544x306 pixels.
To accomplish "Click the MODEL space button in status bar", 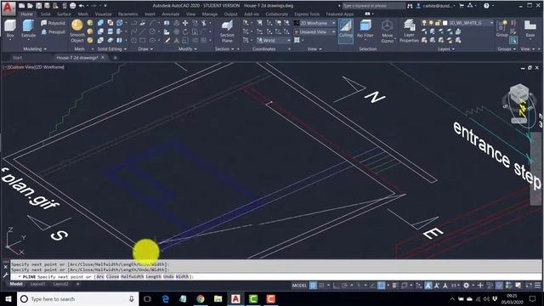I will pyautogui.click(x=299, y=286).
